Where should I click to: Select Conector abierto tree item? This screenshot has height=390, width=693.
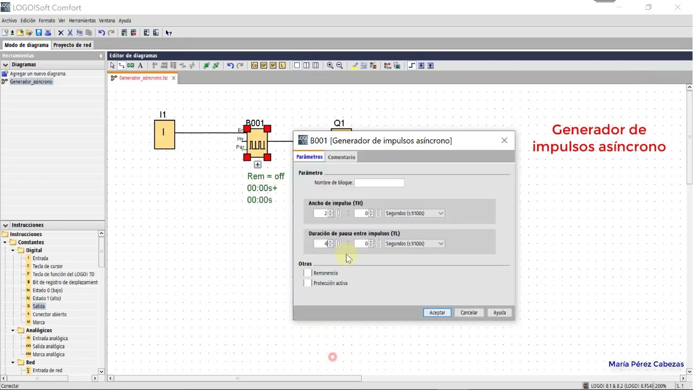tap(49, 315)
